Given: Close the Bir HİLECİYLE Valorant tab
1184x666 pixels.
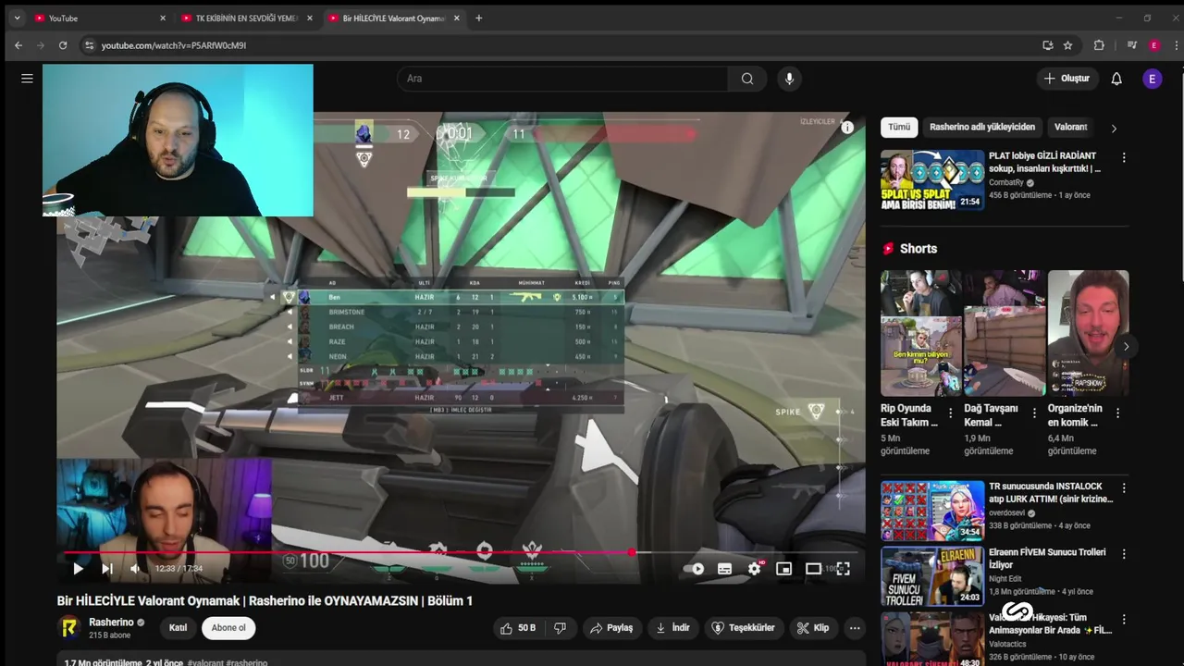Looking at the screenshot, I should click(456, 18).
